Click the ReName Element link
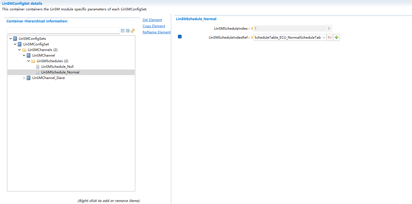This screenshot has height=204, width=412. click(x=156, y=32)
